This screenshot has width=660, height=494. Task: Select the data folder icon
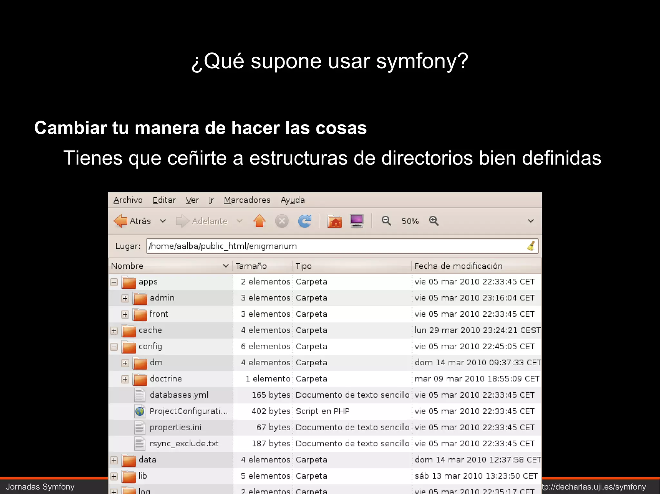point(129,460)
